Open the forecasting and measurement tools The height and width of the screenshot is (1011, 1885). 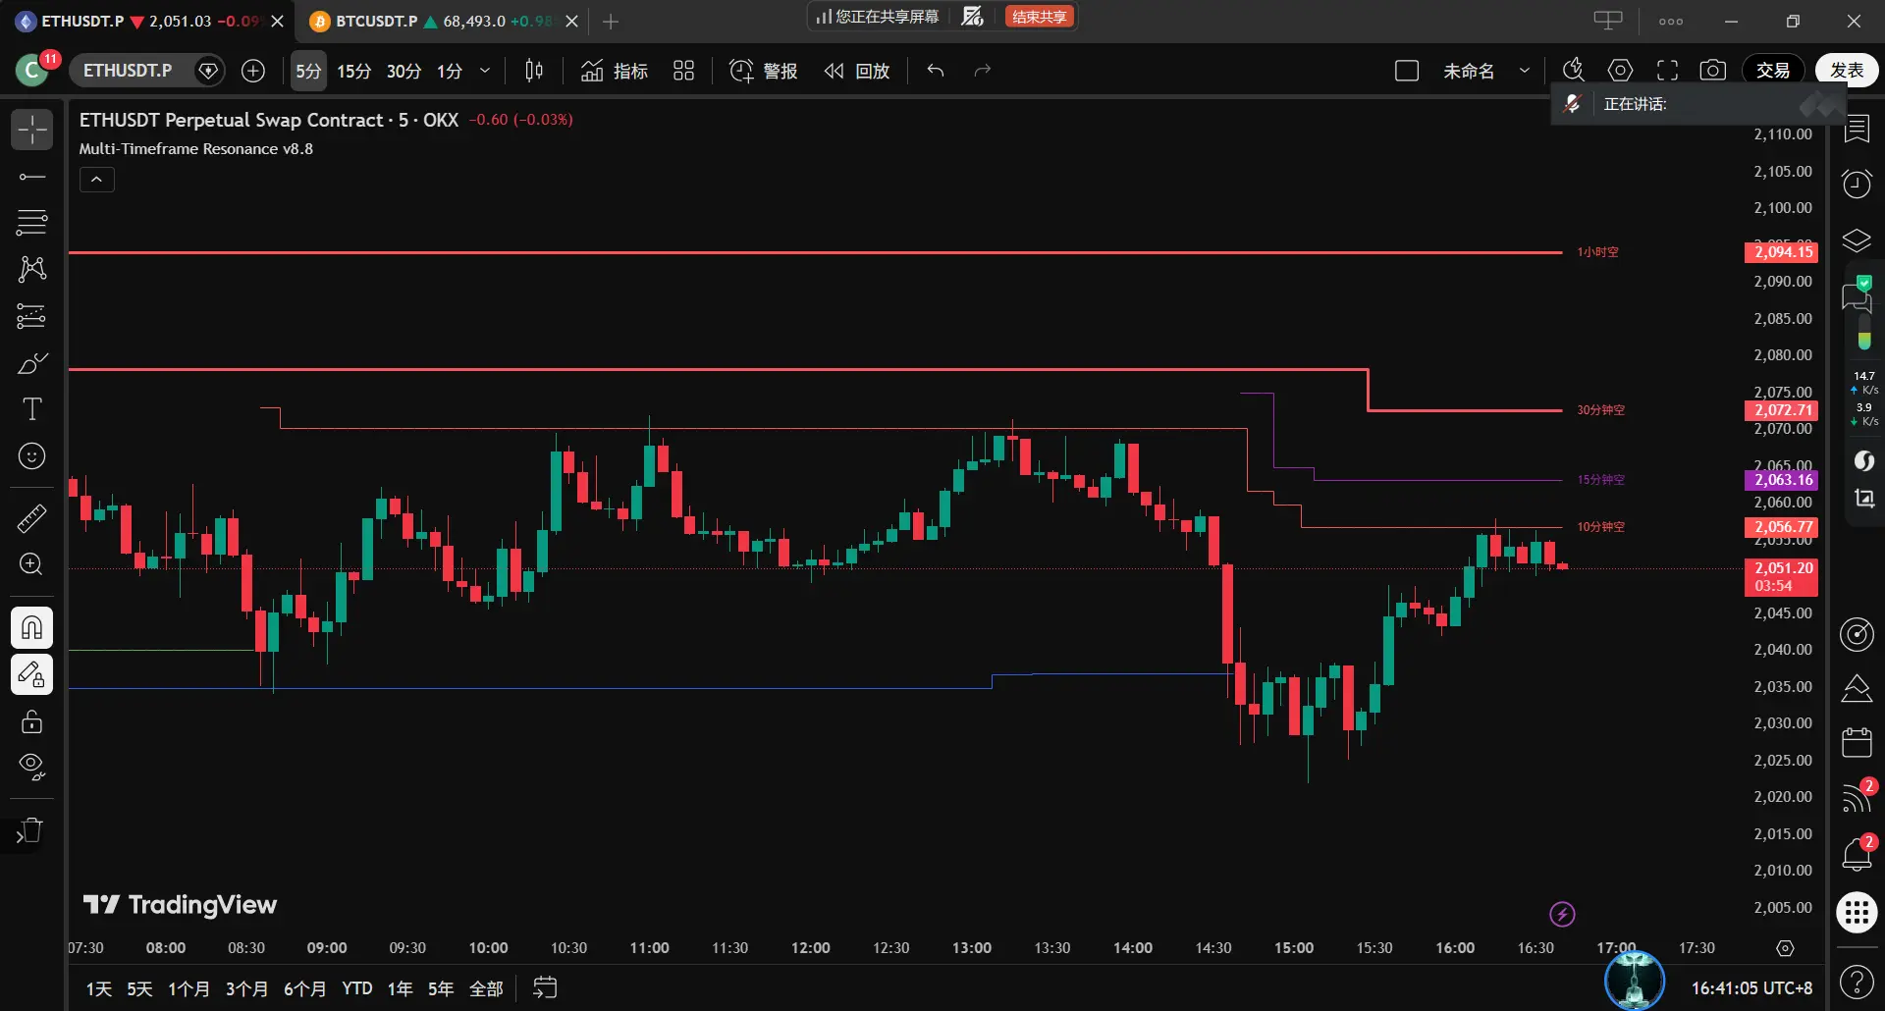31,316
